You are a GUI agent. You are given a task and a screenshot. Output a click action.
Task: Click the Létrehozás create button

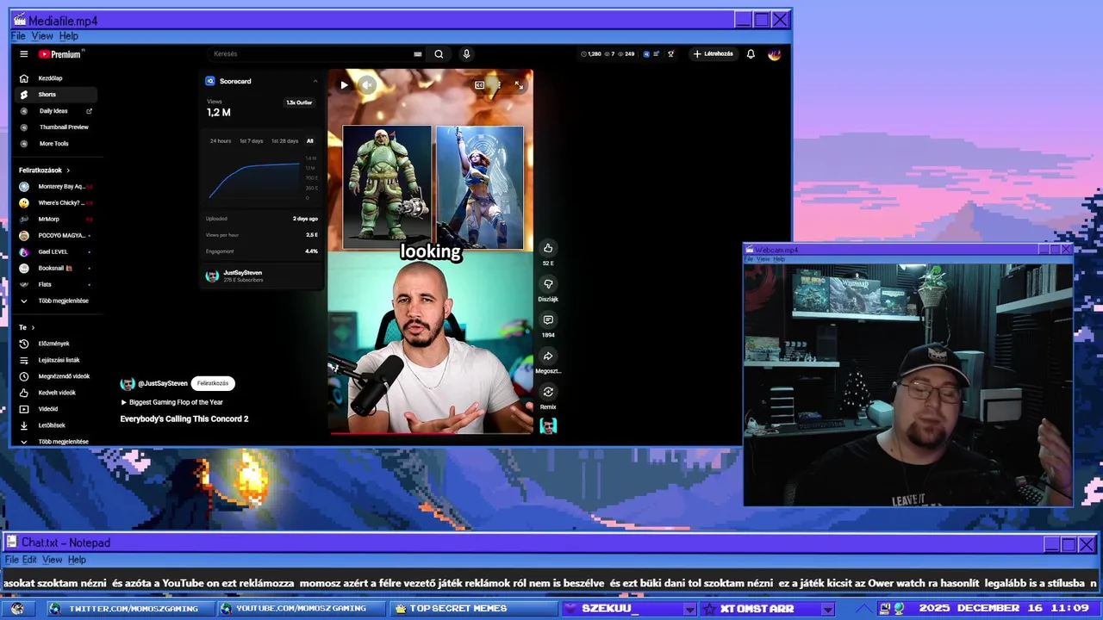pyautogui.click(x=714, y=54)
